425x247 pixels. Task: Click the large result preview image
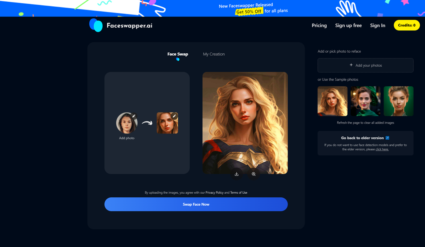coord(245,123)
